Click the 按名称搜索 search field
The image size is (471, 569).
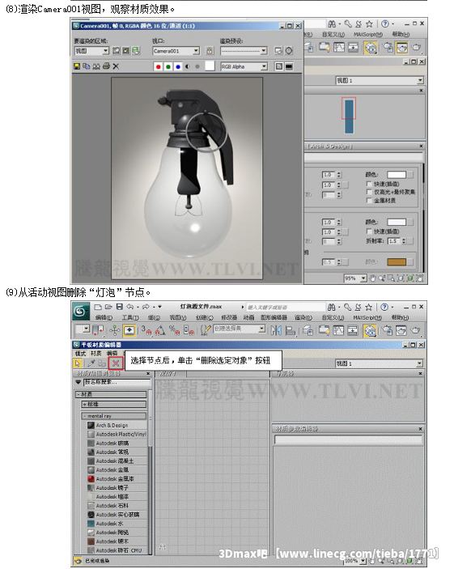[x=117, y=383]
